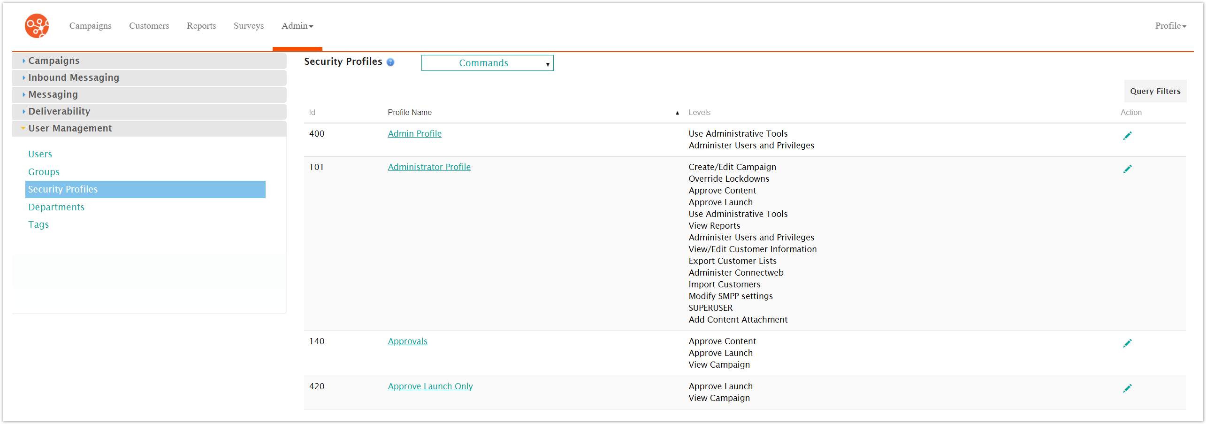Open the Profile menu at top right
The height and width of the screenshot is (424, 1206).
(x=1169, y=26)
